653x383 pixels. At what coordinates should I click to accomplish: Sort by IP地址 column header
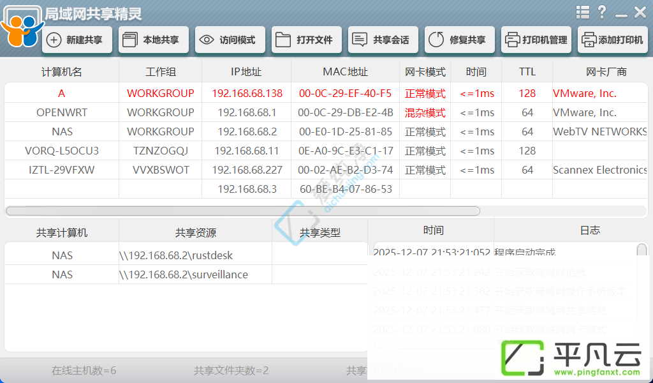[x=246, y=71]
